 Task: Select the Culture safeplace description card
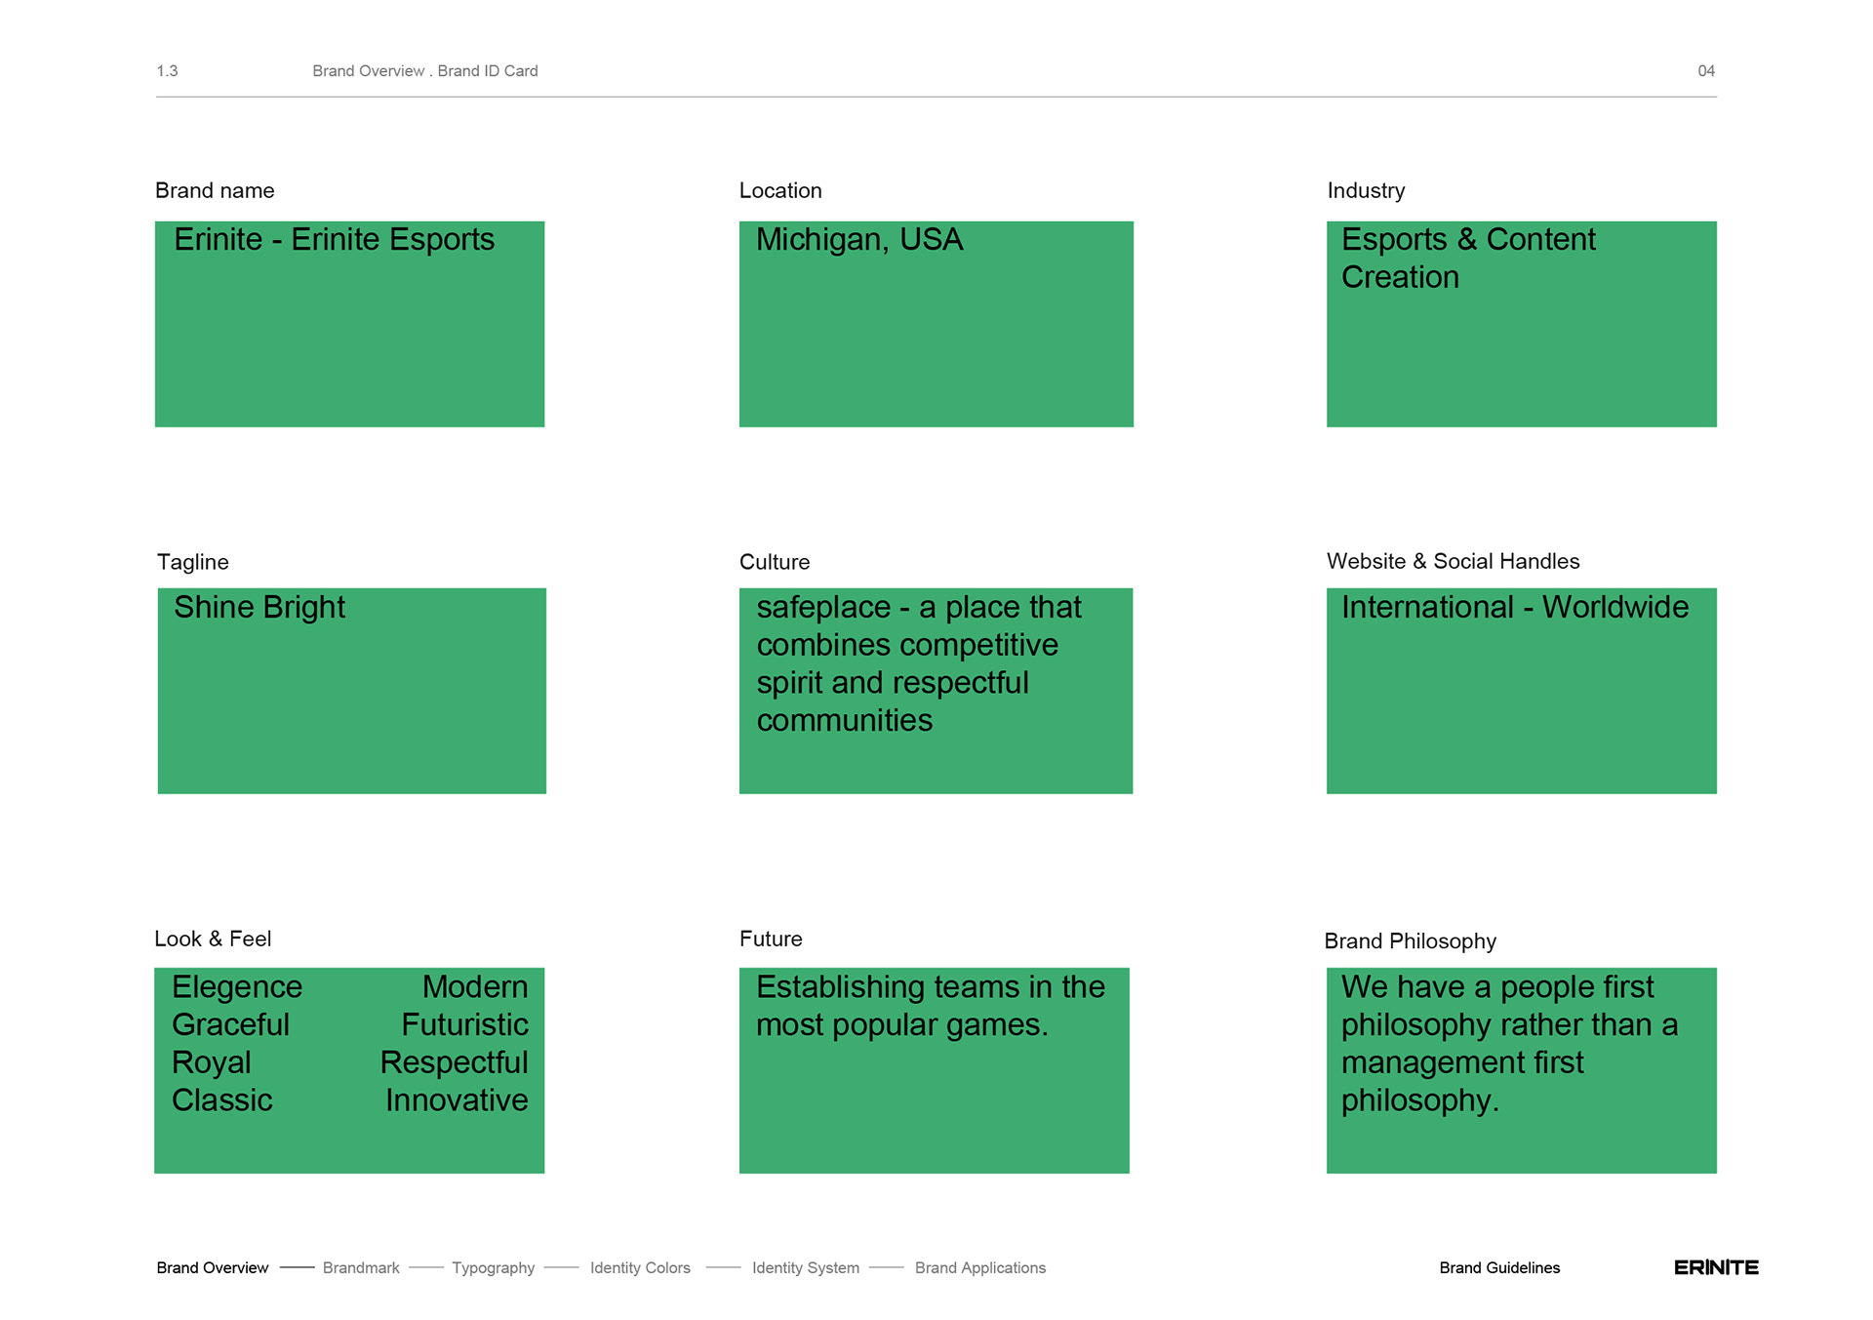pos(936,691)
